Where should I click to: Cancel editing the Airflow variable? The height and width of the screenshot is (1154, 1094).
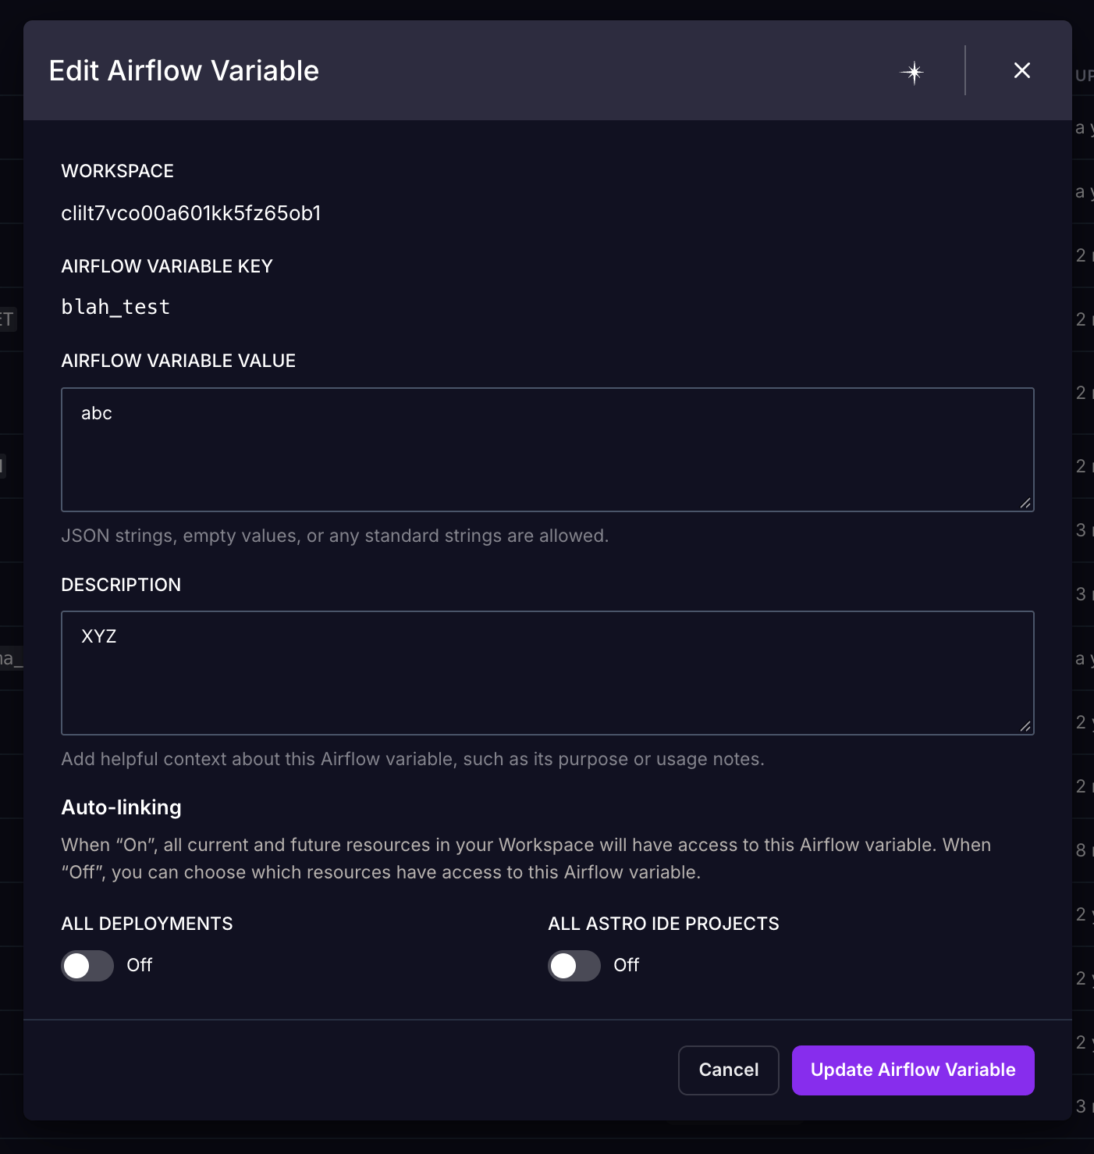point(729,1070)
